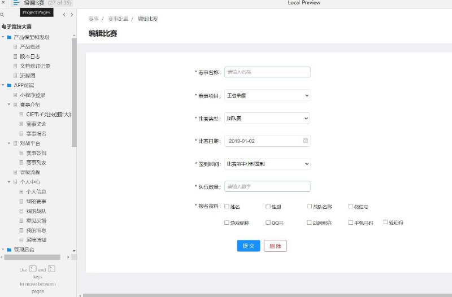Tick the 性别 checkbox

pos(268,206)
